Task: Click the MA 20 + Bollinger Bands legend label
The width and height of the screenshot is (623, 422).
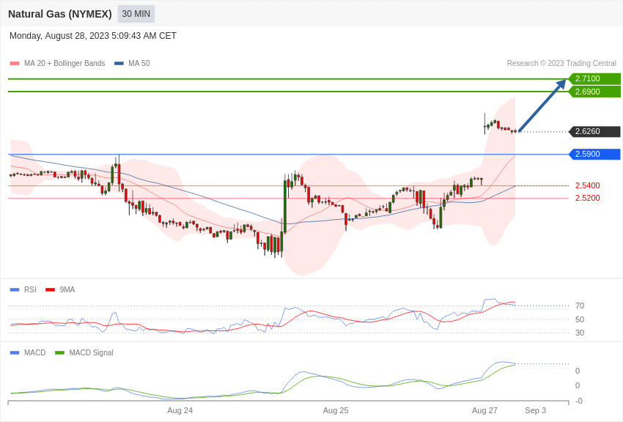Action: pos(64,63)
